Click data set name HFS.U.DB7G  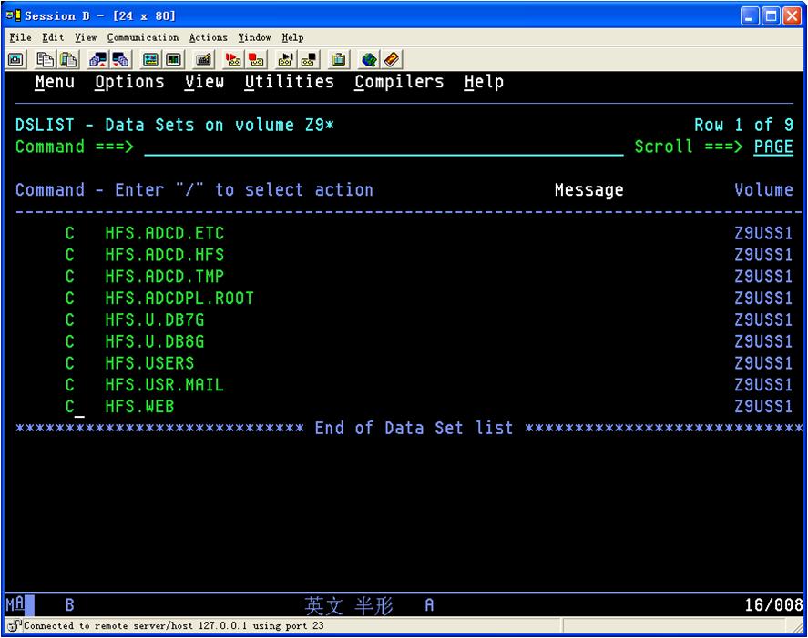155,319
